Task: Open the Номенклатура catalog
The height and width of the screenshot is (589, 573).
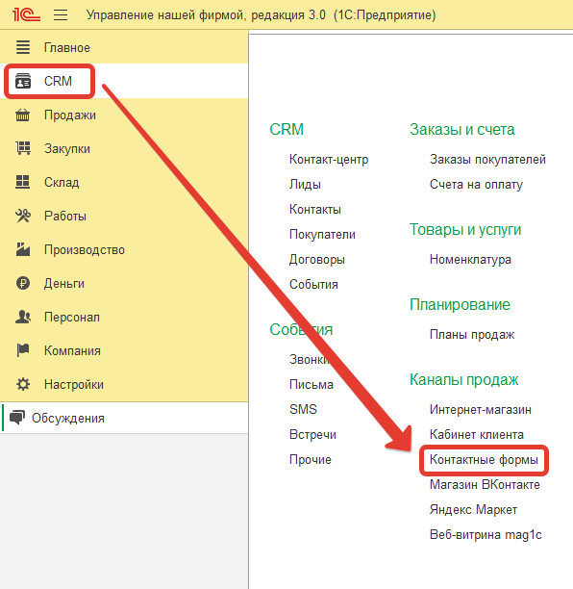Action: pos(470,260)
